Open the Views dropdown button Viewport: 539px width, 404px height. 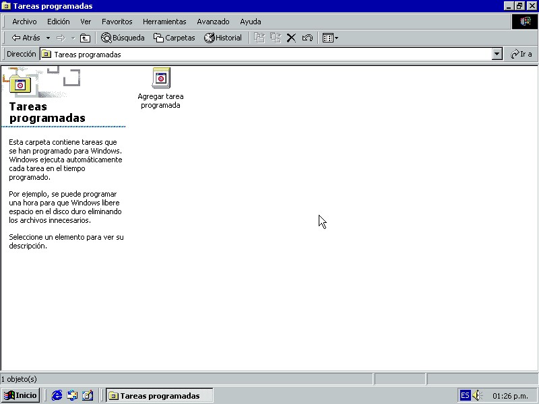click(330, 38)
